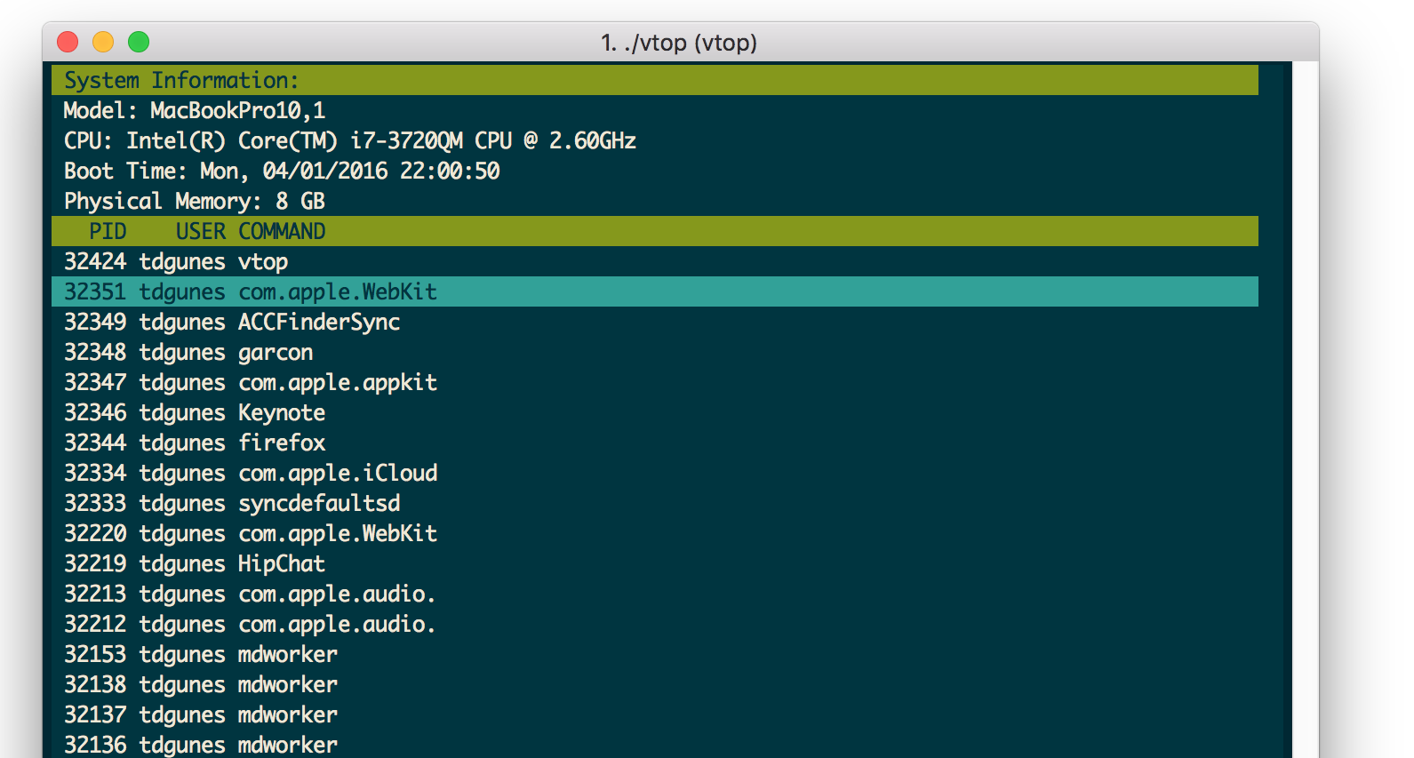This screenshot has width=1414, height=758.
Task: Select process row 32349 ACCFinderSync
Action: 655,322
